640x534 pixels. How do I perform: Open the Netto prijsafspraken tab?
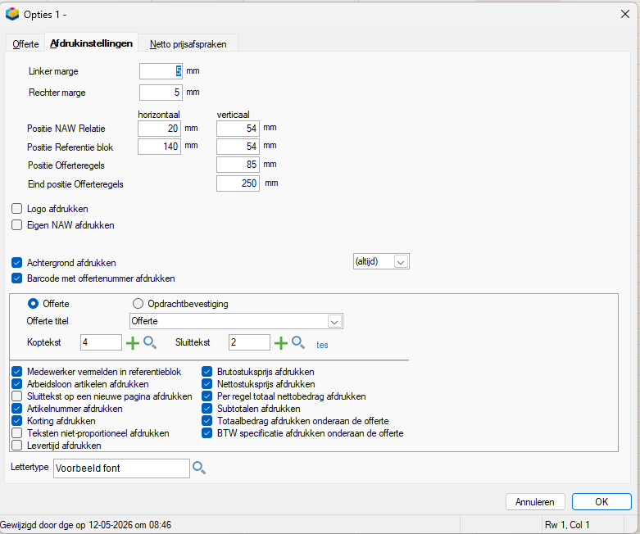pyautogui.click(x=188, y=44)
